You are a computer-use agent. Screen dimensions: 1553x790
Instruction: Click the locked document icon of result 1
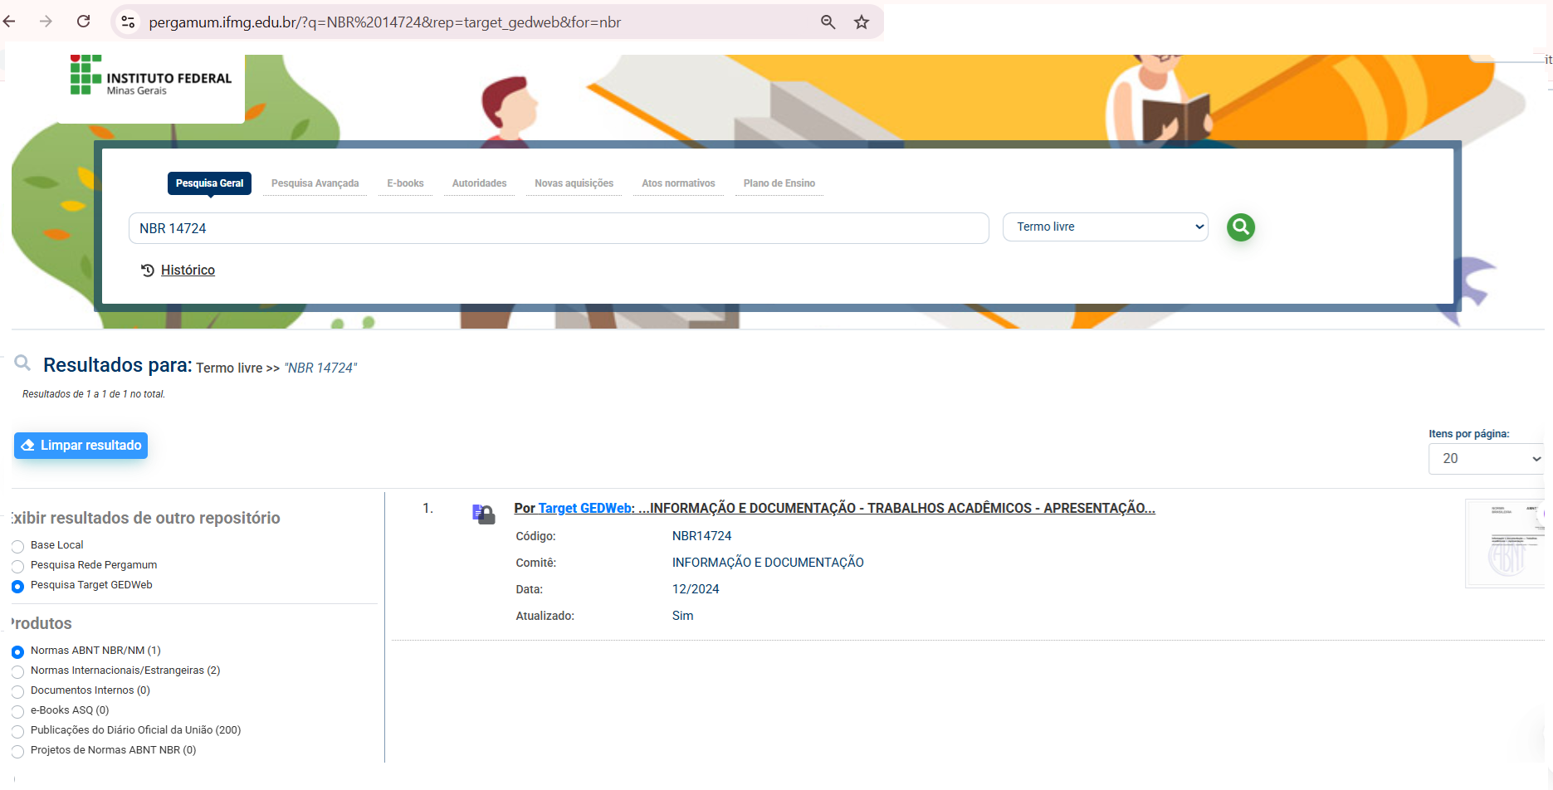(x=483, y=514)
